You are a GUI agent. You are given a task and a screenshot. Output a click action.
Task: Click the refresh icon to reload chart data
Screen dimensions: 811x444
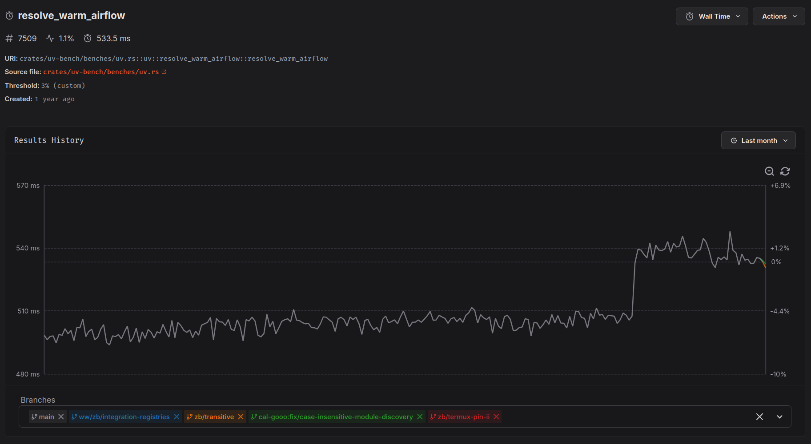(785, 171)
